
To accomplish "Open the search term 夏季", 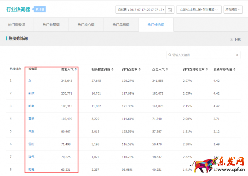I will (31, 119).
